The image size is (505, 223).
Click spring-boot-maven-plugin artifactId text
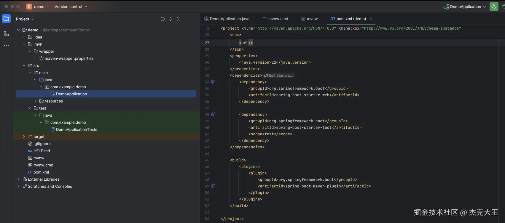point(313,186)
